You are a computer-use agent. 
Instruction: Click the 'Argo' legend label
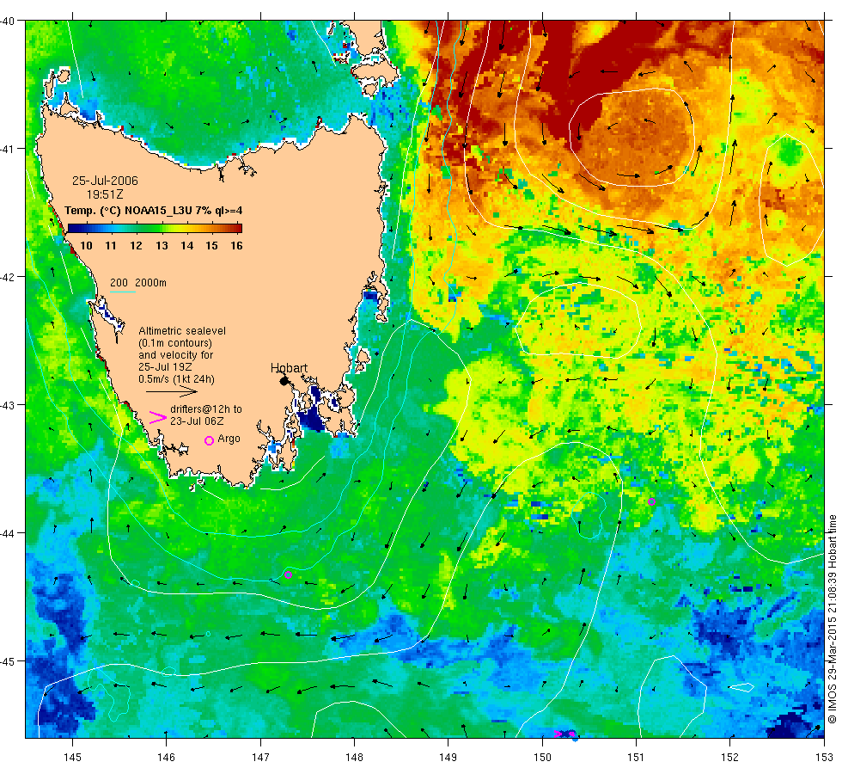(229, 439)
